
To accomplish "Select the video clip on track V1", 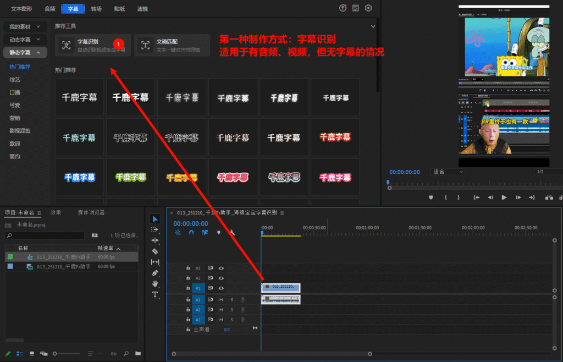I will pyautogui.click(x=280, y=287).
